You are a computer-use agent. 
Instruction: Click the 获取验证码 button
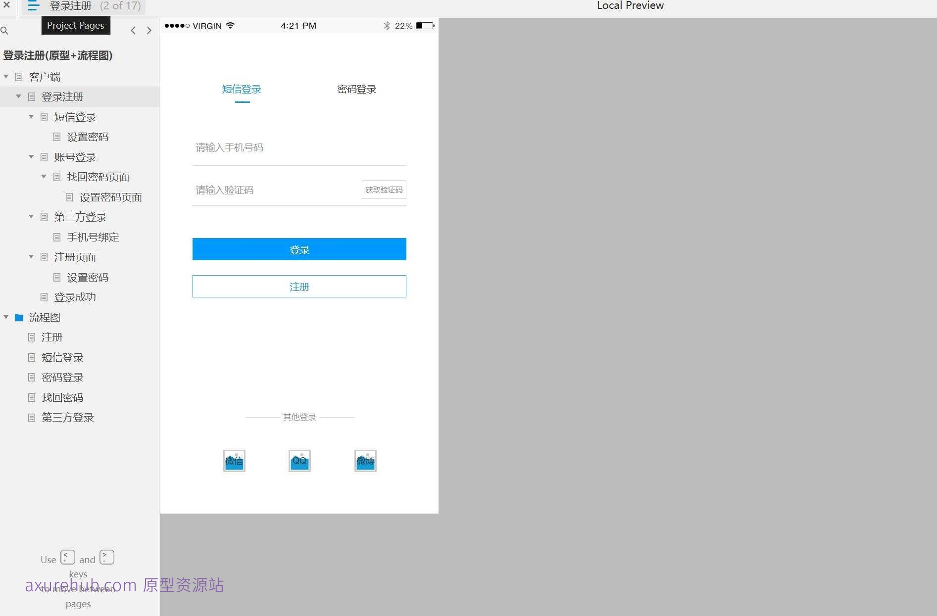(x=384, y=190)
